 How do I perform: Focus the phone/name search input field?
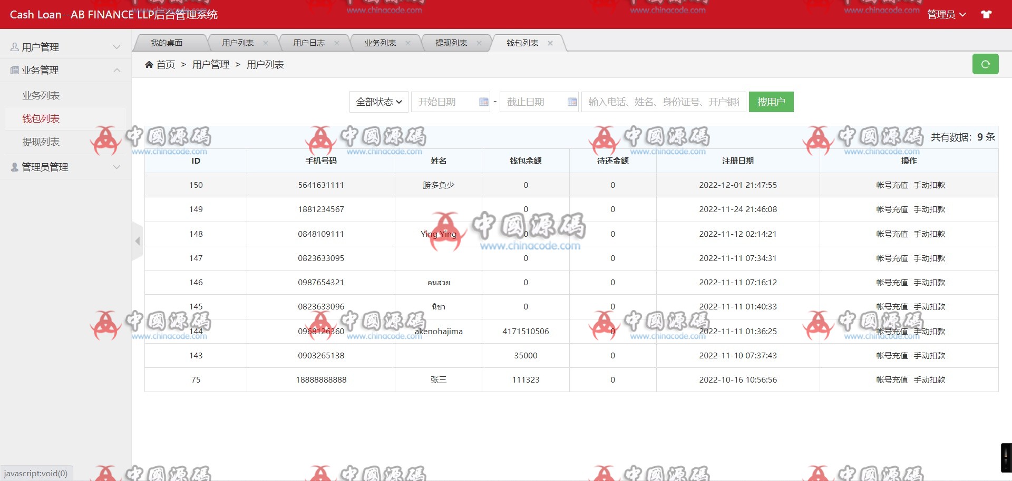click(x=663, y=102)
